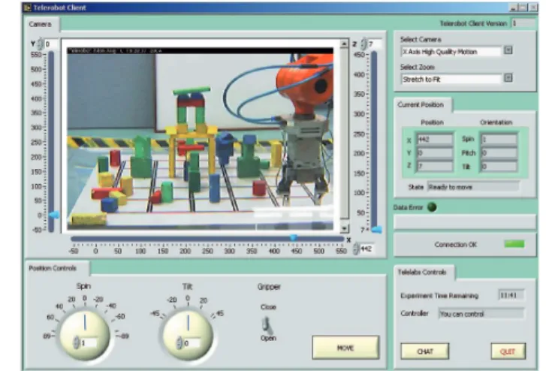Viewport: 546px width, 371px height.
Task: Click the X value stepper beside 442
Action: pyautogui.click(x=356, y=249)
